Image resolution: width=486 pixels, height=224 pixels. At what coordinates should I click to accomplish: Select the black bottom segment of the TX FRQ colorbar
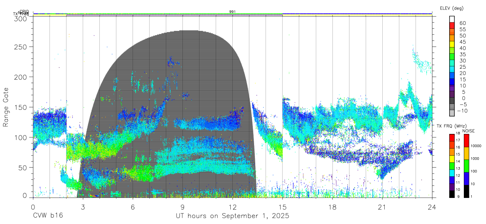click(452, 194)
